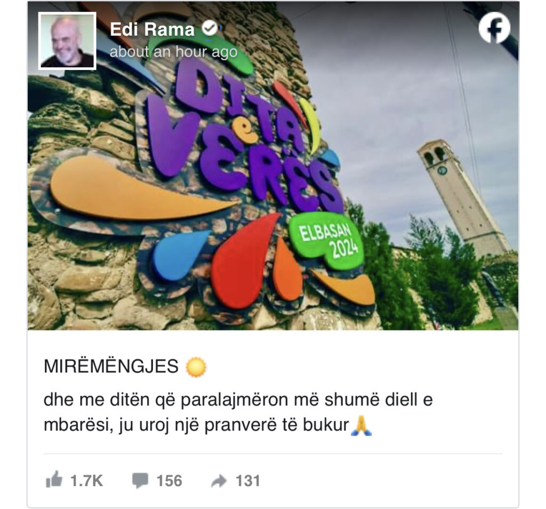Screen dimensions: 546x509
Task: Open Edi Rama's profile picture
Action: [x=67, y=41]
